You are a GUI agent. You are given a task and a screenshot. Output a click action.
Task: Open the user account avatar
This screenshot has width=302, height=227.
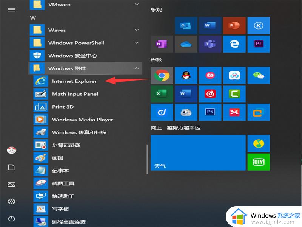coord(12,150)
